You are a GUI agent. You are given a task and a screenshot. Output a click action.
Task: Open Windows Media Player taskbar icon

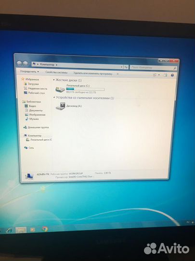(33, 230)
